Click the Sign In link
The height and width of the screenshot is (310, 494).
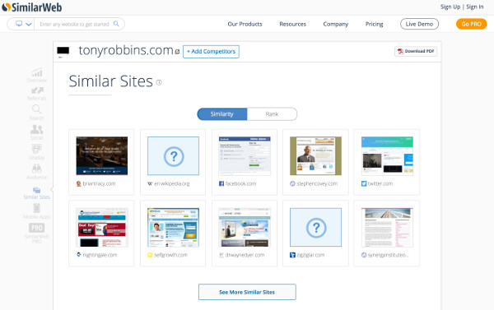point(475,7)
